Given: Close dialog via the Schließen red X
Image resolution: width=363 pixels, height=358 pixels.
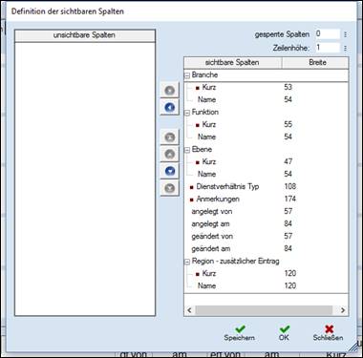Looking at the screenshot, I should (328, 333).
